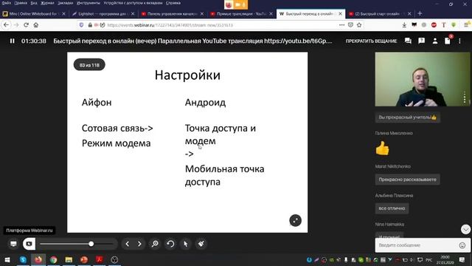
Task: Open the 'Журнал' menu
Action: [x=47, y=3]
